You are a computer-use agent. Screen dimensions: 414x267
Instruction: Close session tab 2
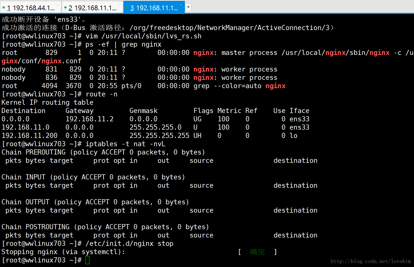[119, 5]
